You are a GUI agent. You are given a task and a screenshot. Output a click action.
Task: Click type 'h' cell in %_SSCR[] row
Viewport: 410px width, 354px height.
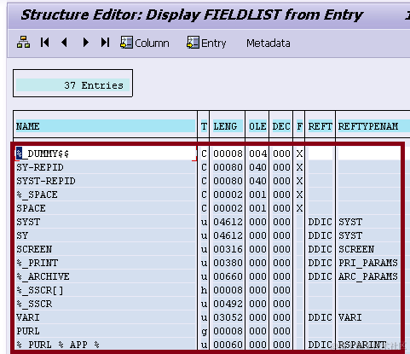tap(204, 290)
